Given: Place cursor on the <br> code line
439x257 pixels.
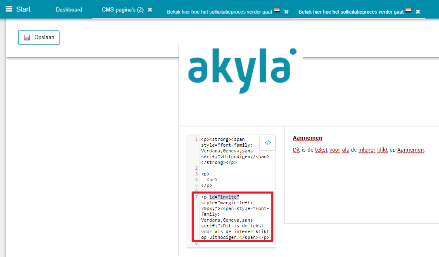Looking at the screenshot, I should [x=212, y=180].
